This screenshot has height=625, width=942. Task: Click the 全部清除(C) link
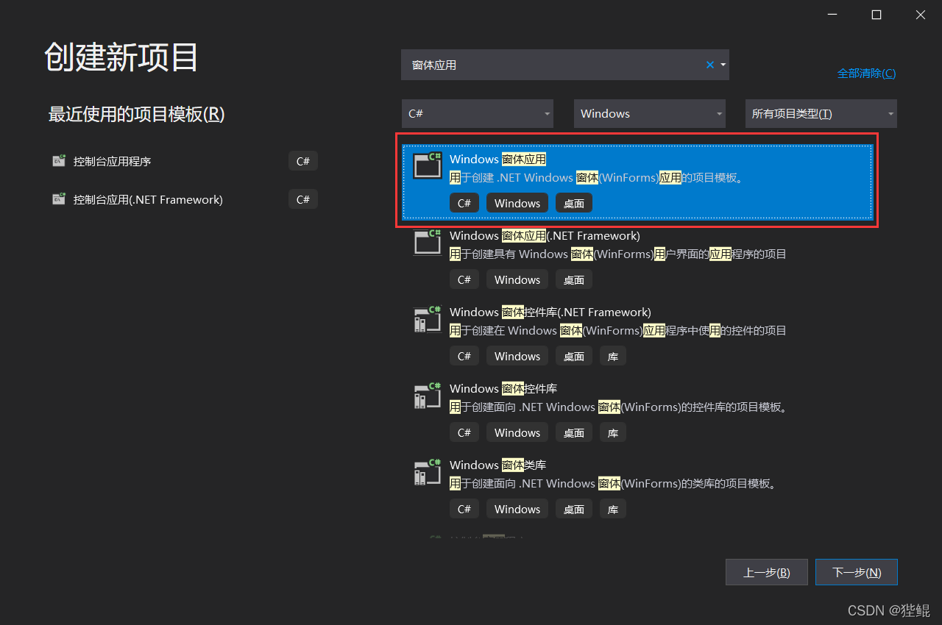pos(866,73)
